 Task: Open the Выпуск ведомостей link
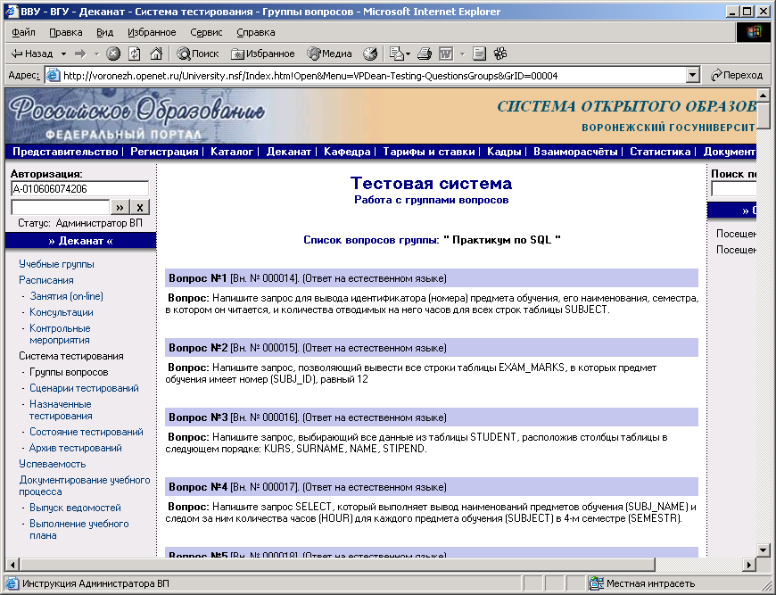coord(75,508)
